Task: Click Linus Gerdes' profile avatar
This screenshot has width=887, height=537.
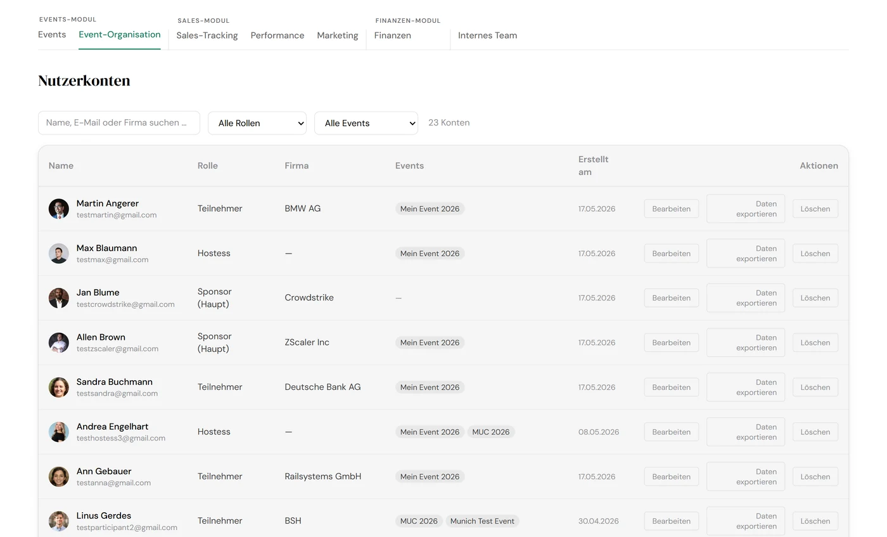Action: 59,521
